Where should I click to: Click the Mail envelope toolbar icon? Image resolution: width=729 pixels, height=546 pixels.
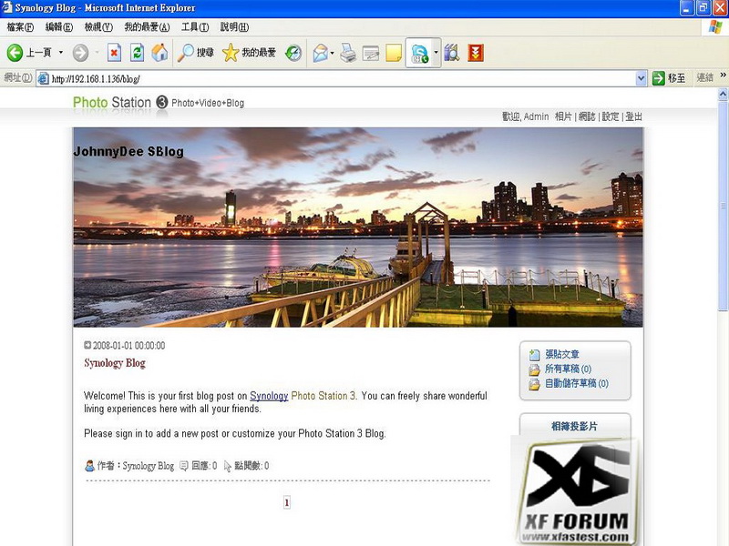pyautogui.click(x=321, y=53)
